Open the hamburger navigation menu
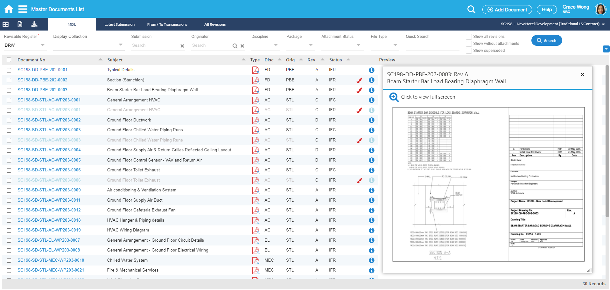This screenshot has width=610, height=290. pos(23,9)
